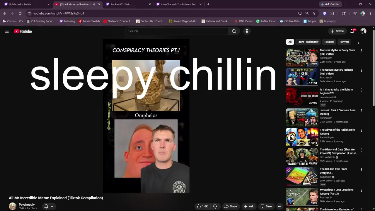Open the YouTube hamburger guide menu

(7, 31)
